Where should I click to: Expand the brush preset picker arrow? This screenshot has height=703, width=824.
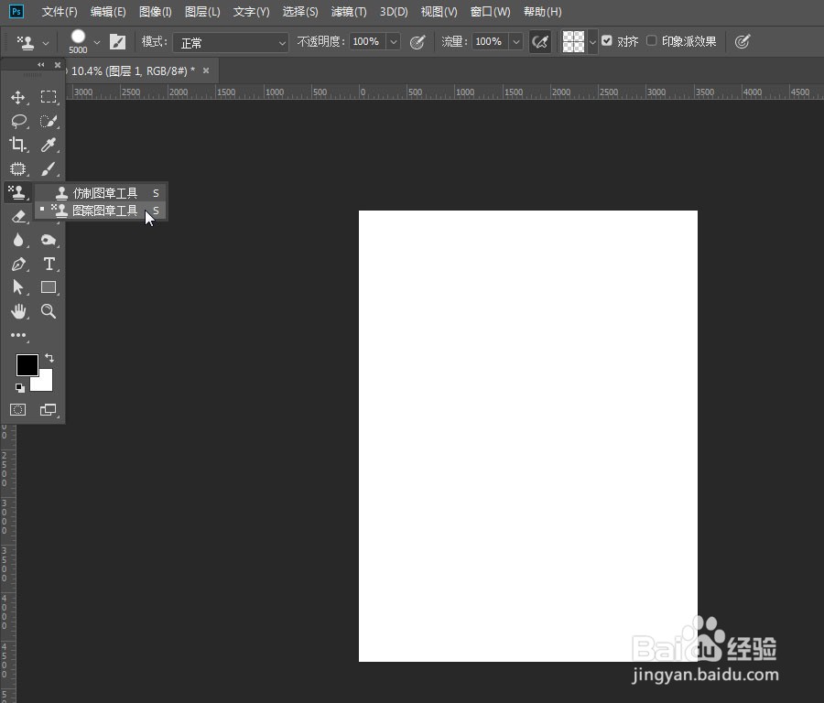tap(97, 42)
